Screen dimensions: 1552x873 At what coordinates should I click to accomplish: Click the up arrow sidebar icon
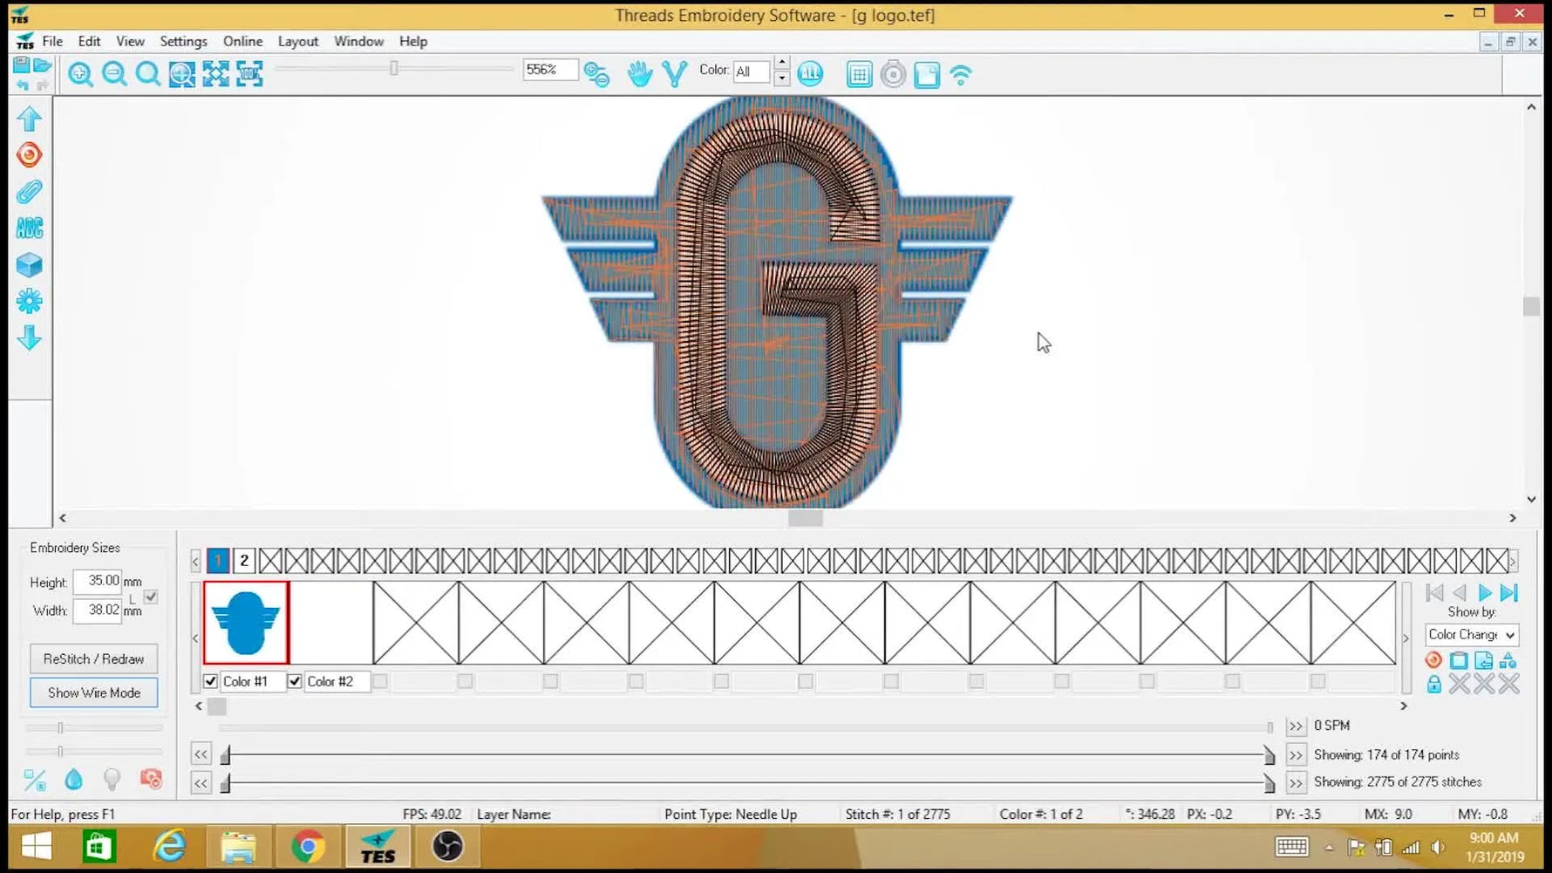[x=30, y=119]
